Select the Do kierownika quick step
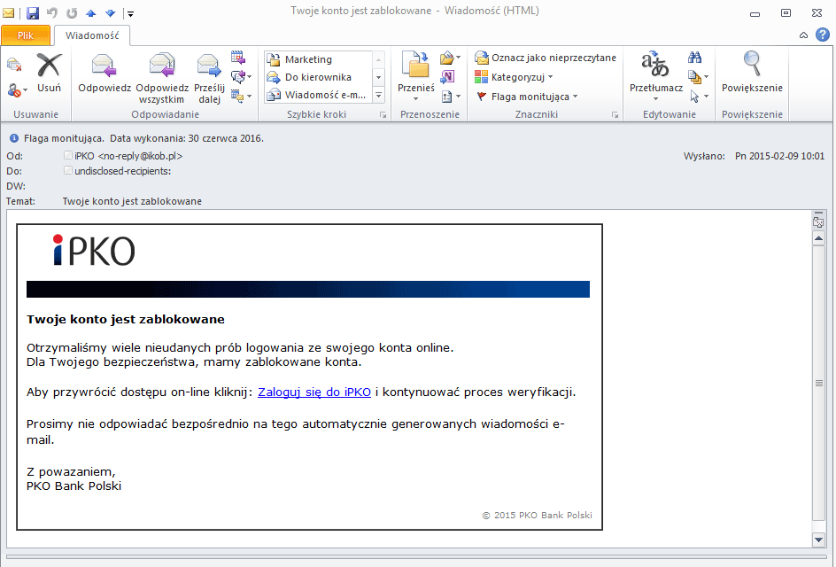Viewport: 836px width, 567px height. tap(318, 77)
